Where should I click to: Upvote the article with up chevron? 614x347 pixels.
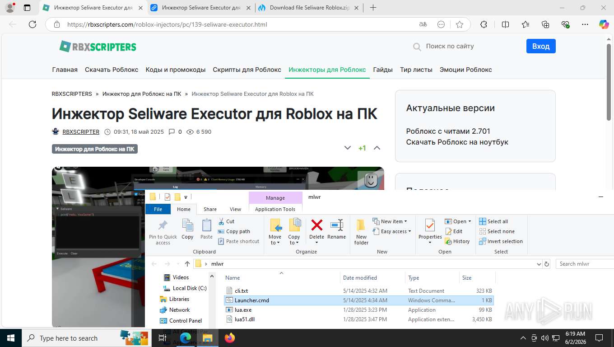coord(377,148)
